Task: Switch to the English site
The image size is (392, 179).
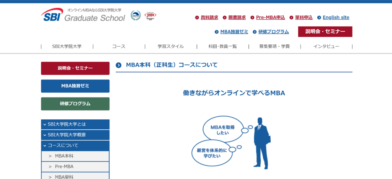Action: tap(336, 18)
